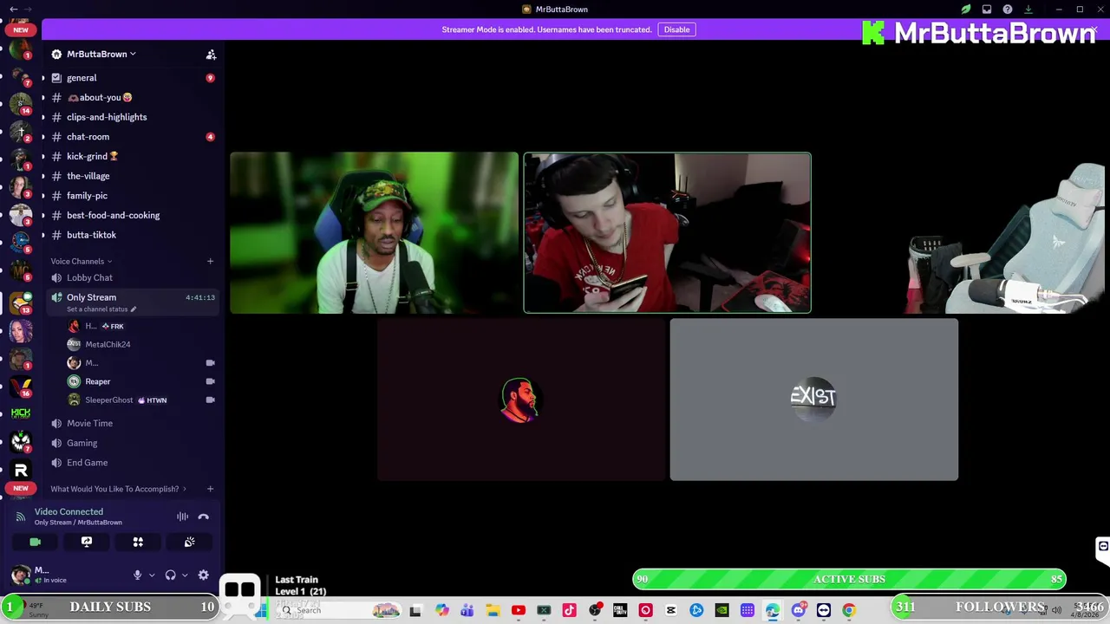The width and height of the screenshot is (1110, 624).
Task: Click the Discord inbox icon in title bar
Action: click(x=987, y=10)
